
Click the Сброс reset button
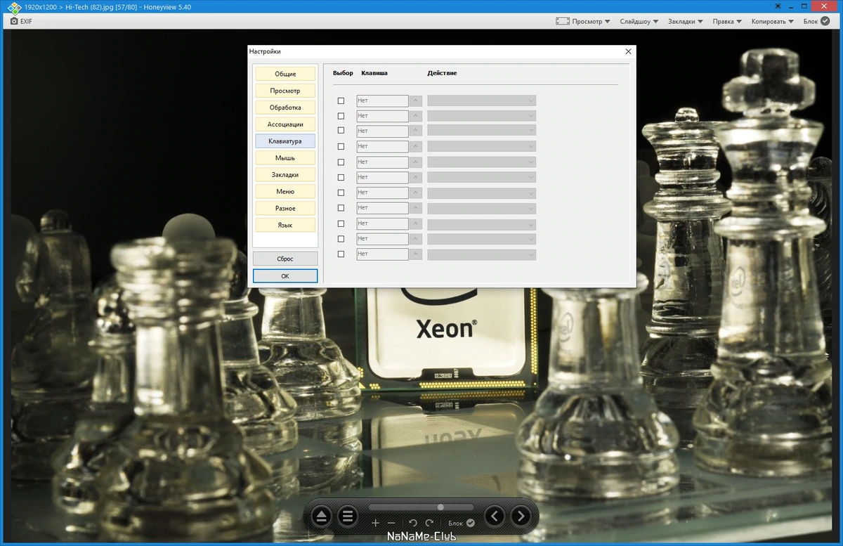click(285, 259)
